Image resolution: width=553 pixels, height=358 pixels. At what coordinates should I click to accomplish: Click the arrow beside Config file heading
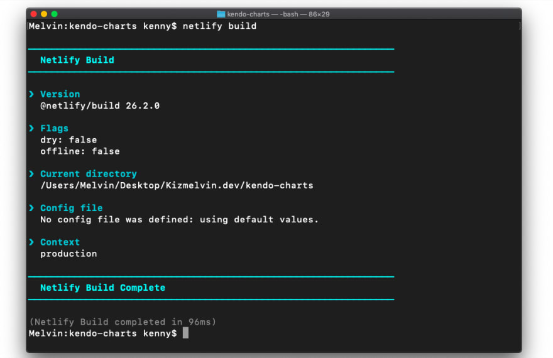[32, 207]
